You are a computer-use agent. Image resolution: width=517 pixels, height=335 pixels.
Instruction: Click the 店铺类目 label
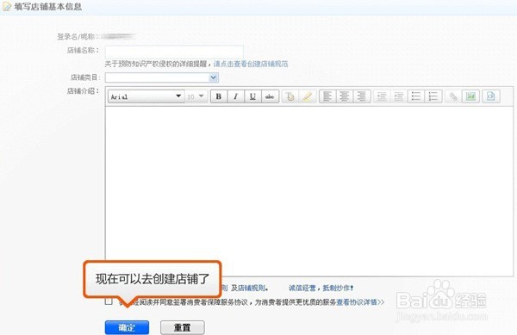(84, 78)
